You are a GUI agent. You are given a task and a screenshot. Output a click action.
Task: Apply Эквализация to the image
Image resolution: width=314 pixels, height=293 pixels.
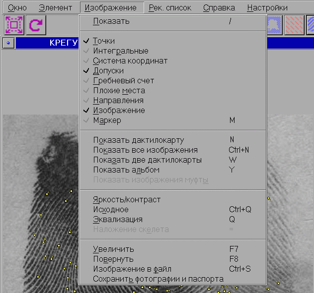172,219
